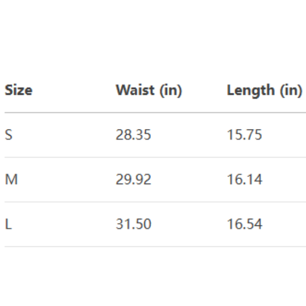Viewport: 306px width, 306px height.
Task: Select the M size cell
Action: pos(11,180)
